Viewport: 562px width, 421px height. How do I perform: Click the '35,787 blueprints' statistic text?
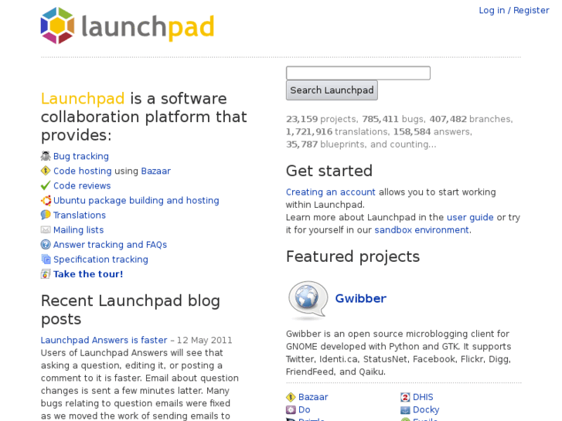coord(325,144)
